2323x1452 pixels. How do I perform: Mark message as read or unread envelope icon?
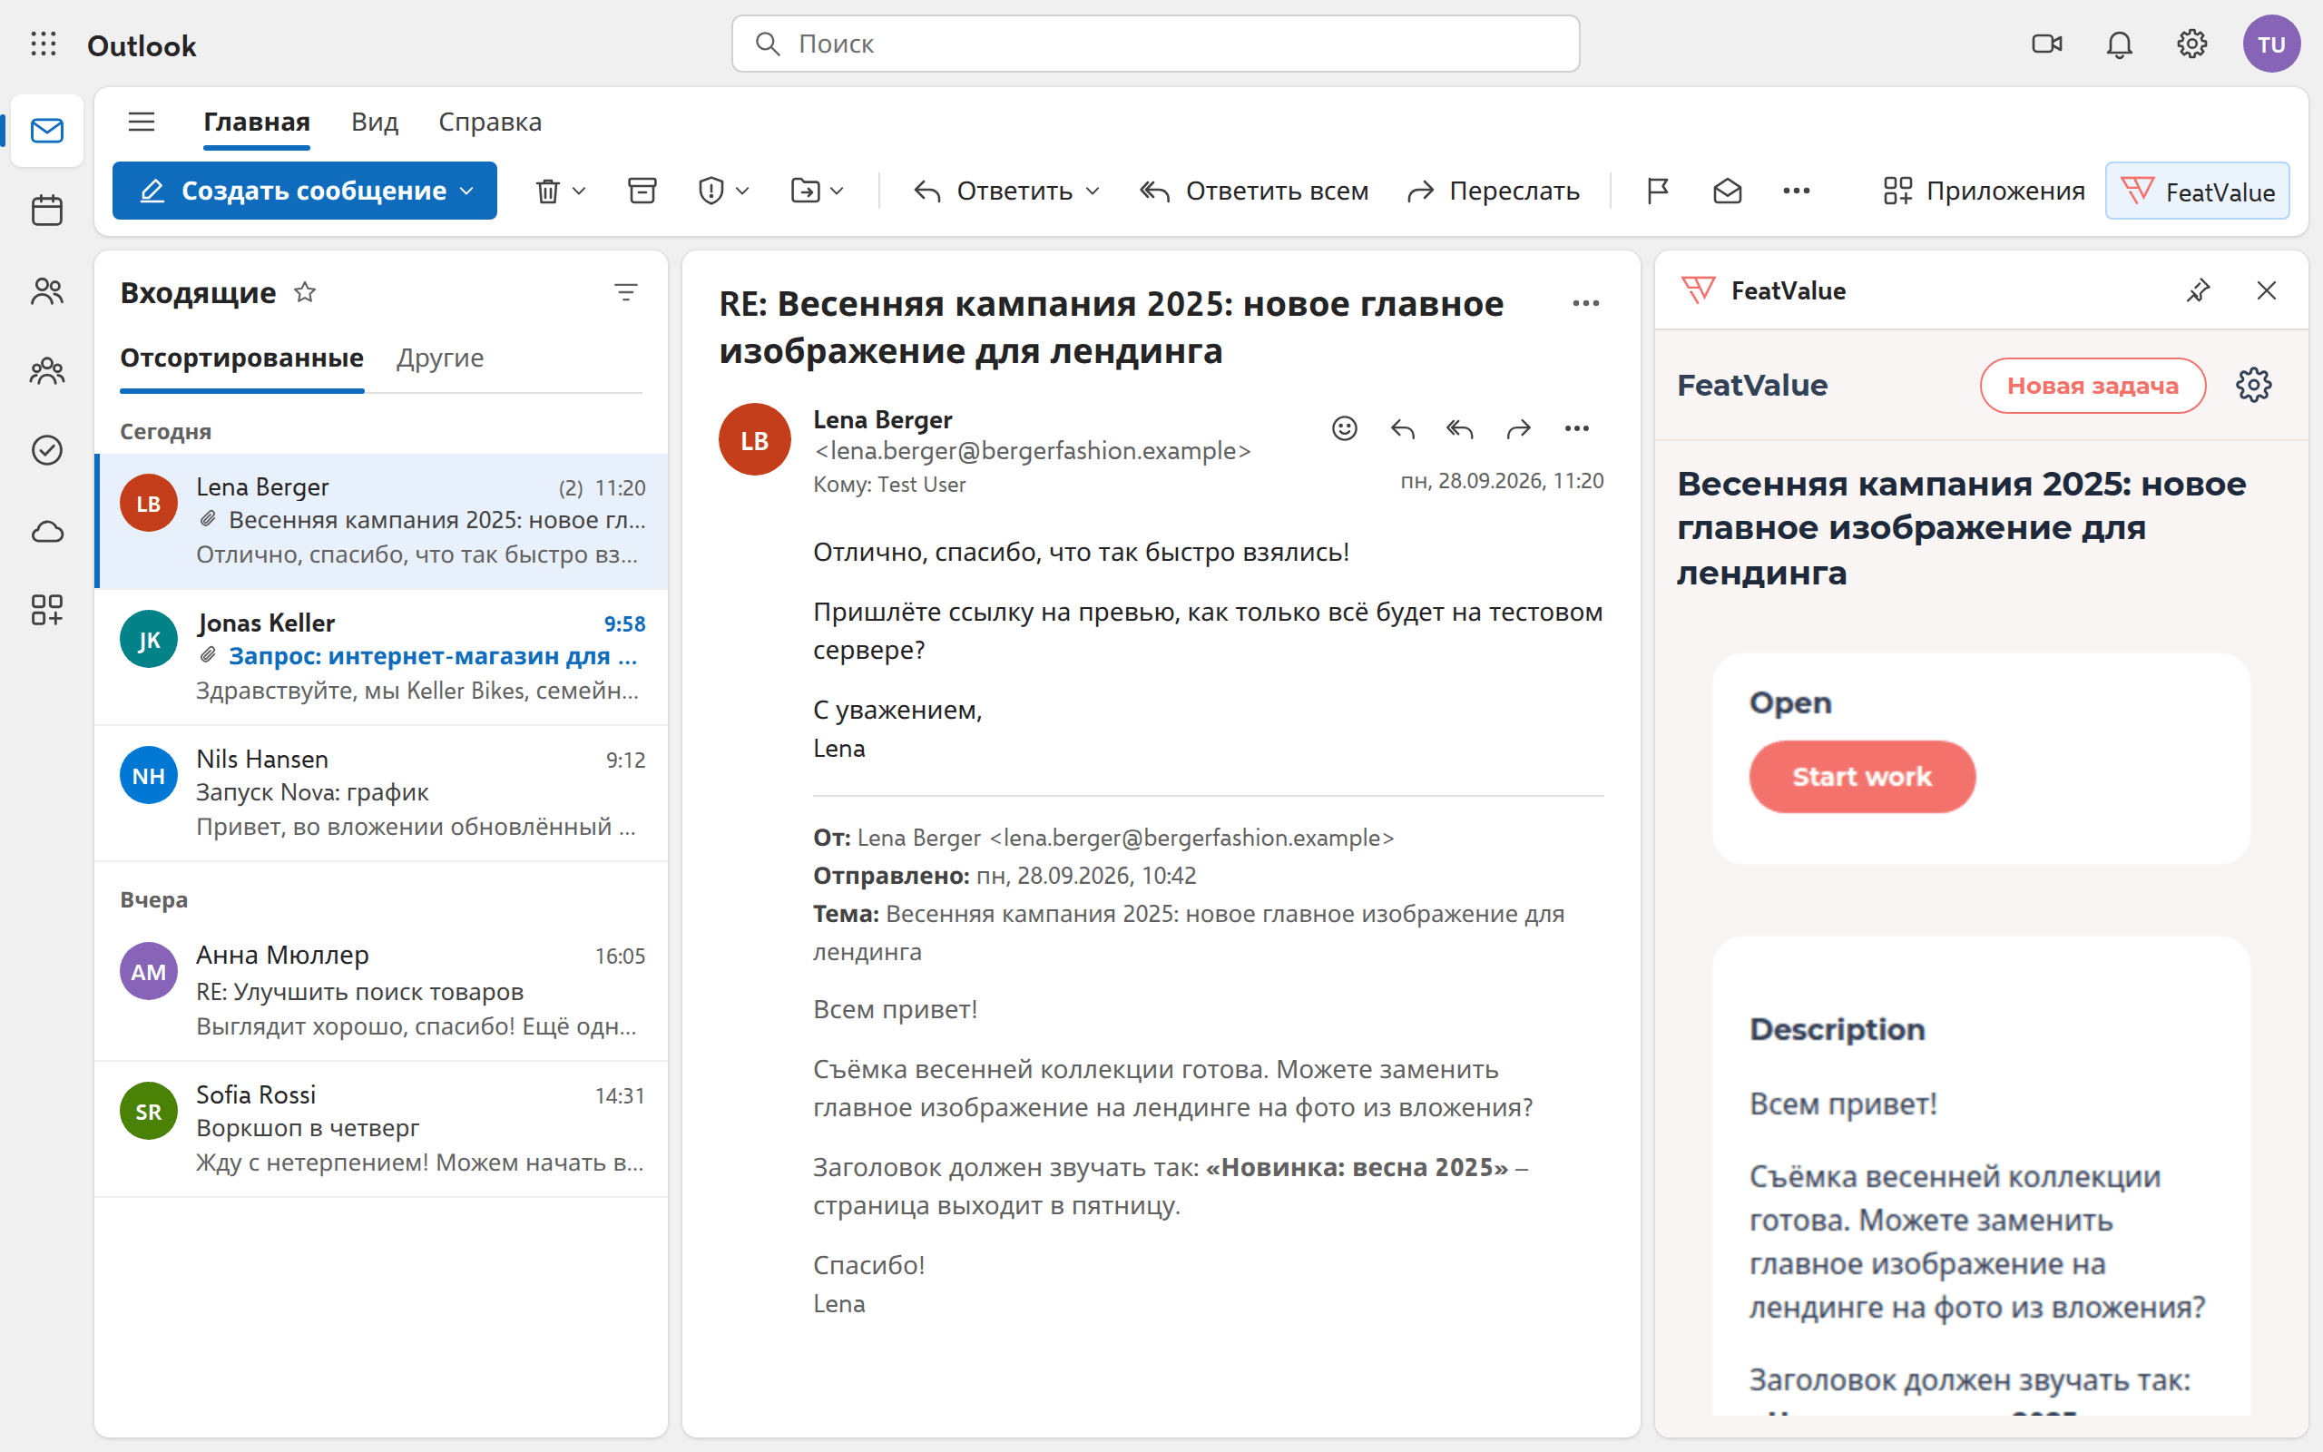pyautogui.click(x=1728, y=191)
